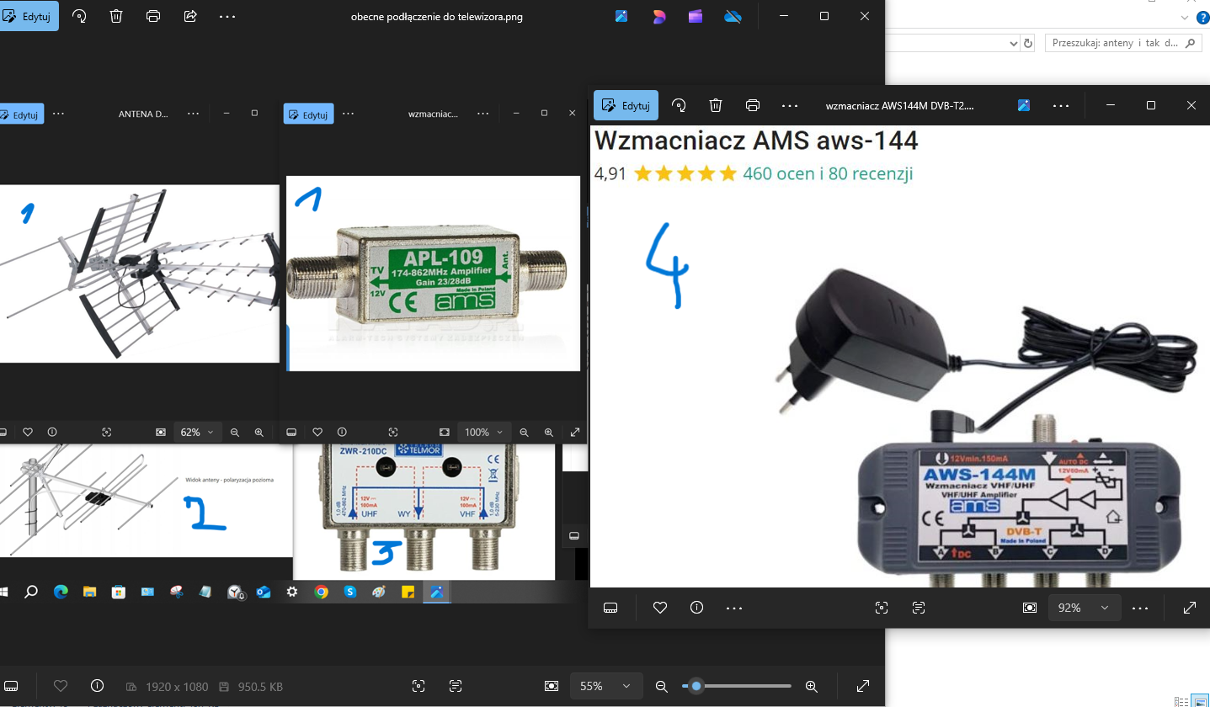Fit image to window beside the 55% dropdown

click(552, 686)
